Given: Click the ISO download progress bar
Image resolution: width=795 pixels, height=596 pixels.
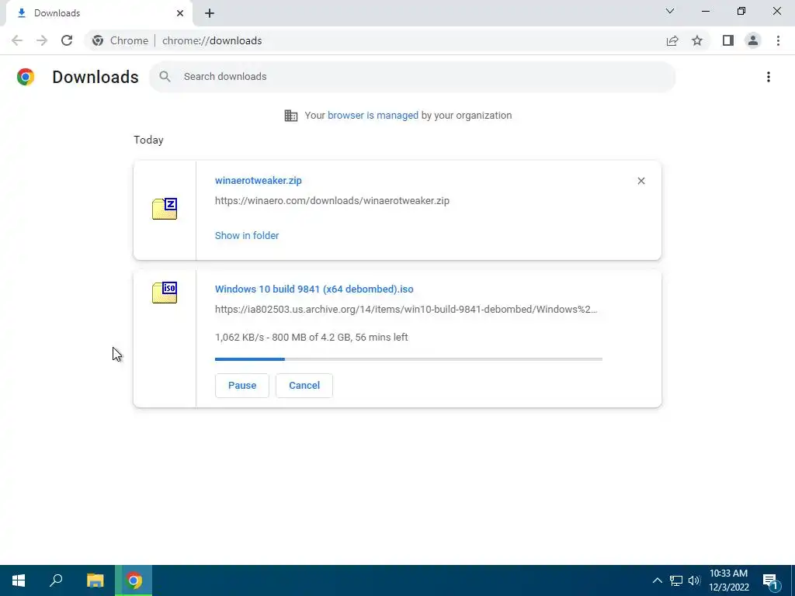Looking at the screenshot, I should [x=408, y=359].
